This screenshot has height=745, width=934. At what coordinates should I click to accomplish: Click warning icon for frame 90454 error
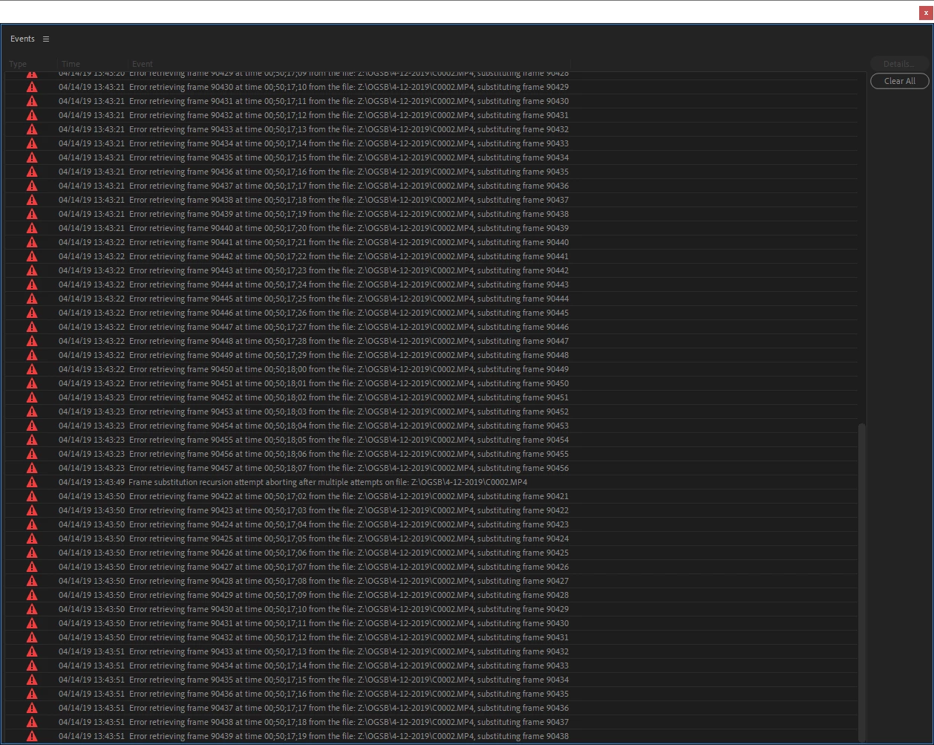pos(32,426)
